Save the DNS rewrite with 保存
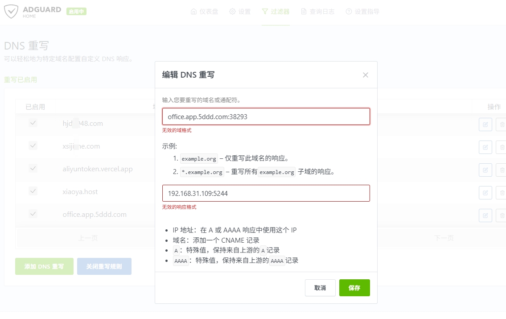Image resolution: width=506 pixels, height=319 pixels. pyautogui.click(x=354, y=288)
